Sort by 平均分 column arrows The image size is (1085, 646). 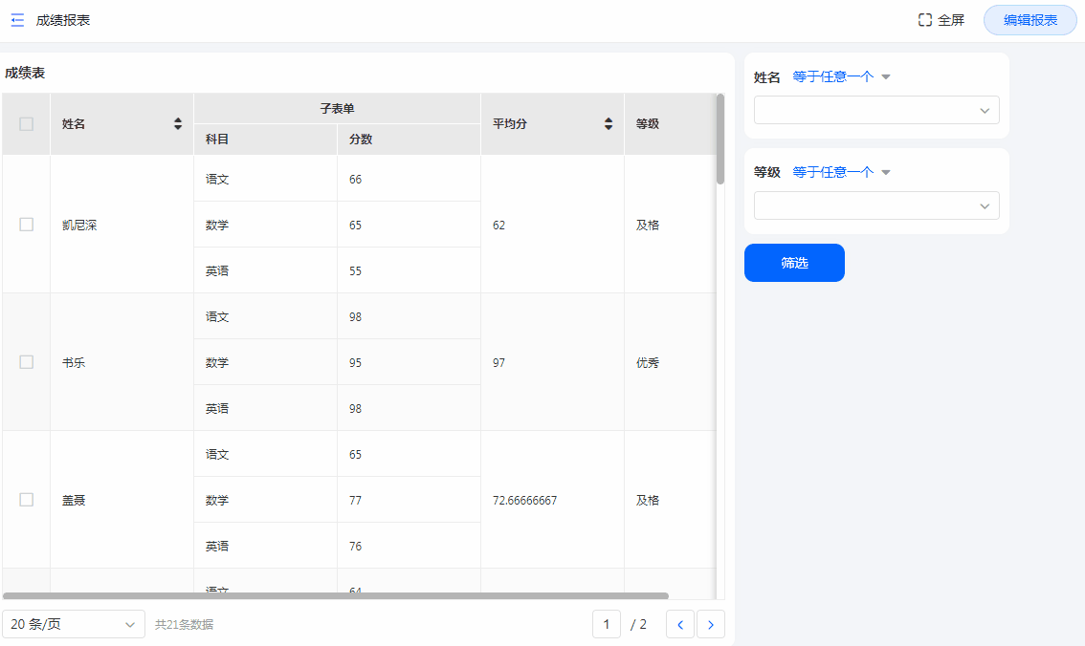(609, 124)
